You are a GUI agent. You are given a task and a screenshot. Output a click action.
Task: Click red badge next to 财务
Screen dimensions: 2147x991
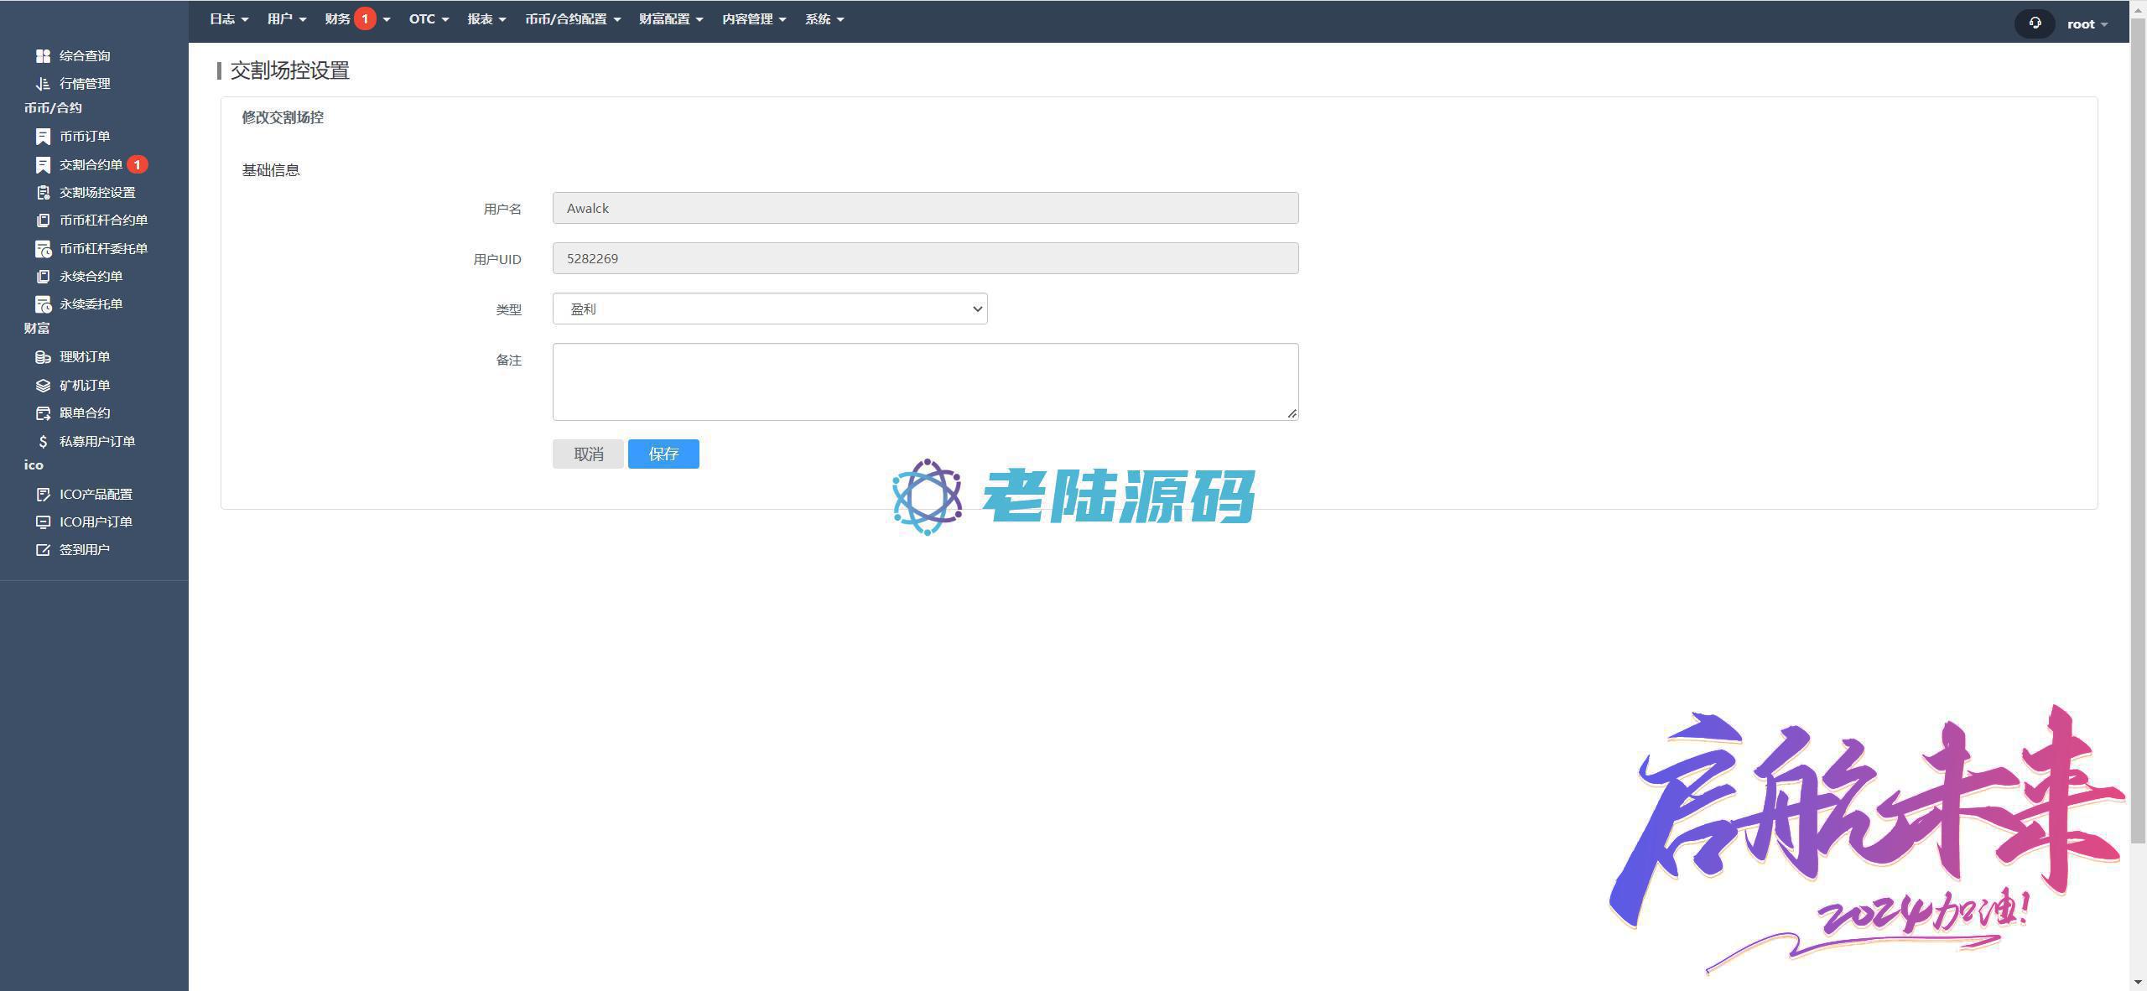365,18
